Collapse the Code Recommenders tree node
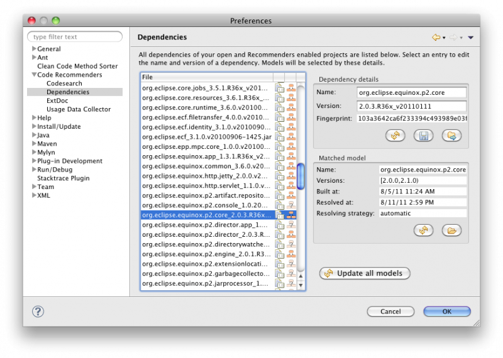503x358 pixels. (34, 75)
